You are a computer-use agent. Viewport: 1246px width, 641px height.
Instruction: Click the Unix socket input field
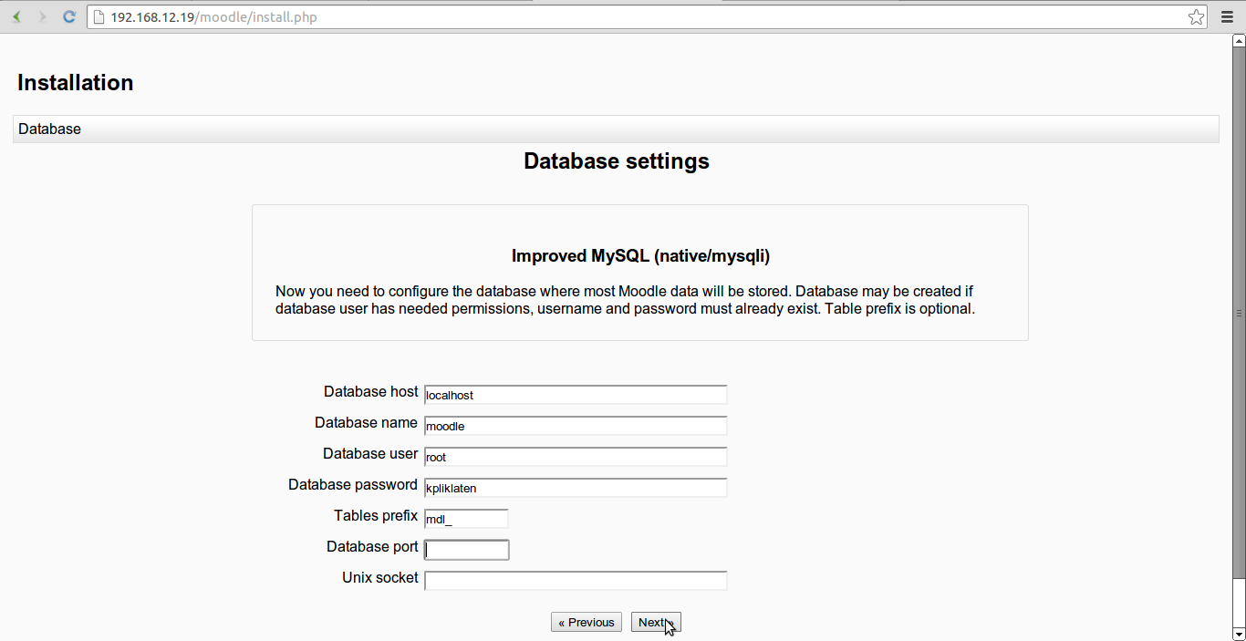click(576, 581)
